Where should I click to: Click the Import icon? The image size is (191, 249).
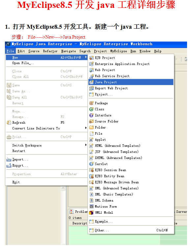pyautogui.click(x=9, y=159)
